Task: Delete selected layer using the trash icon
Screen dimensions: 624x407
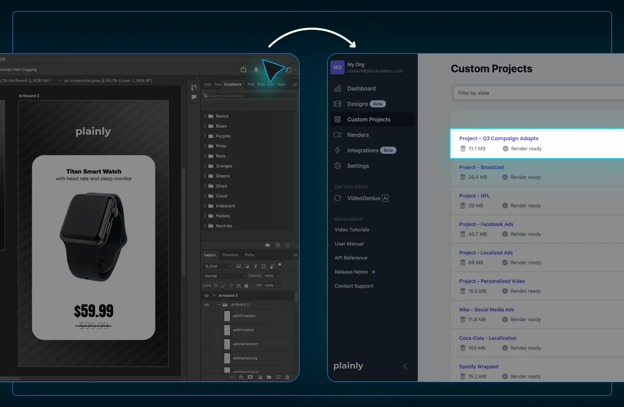Action: pos(287,377)
